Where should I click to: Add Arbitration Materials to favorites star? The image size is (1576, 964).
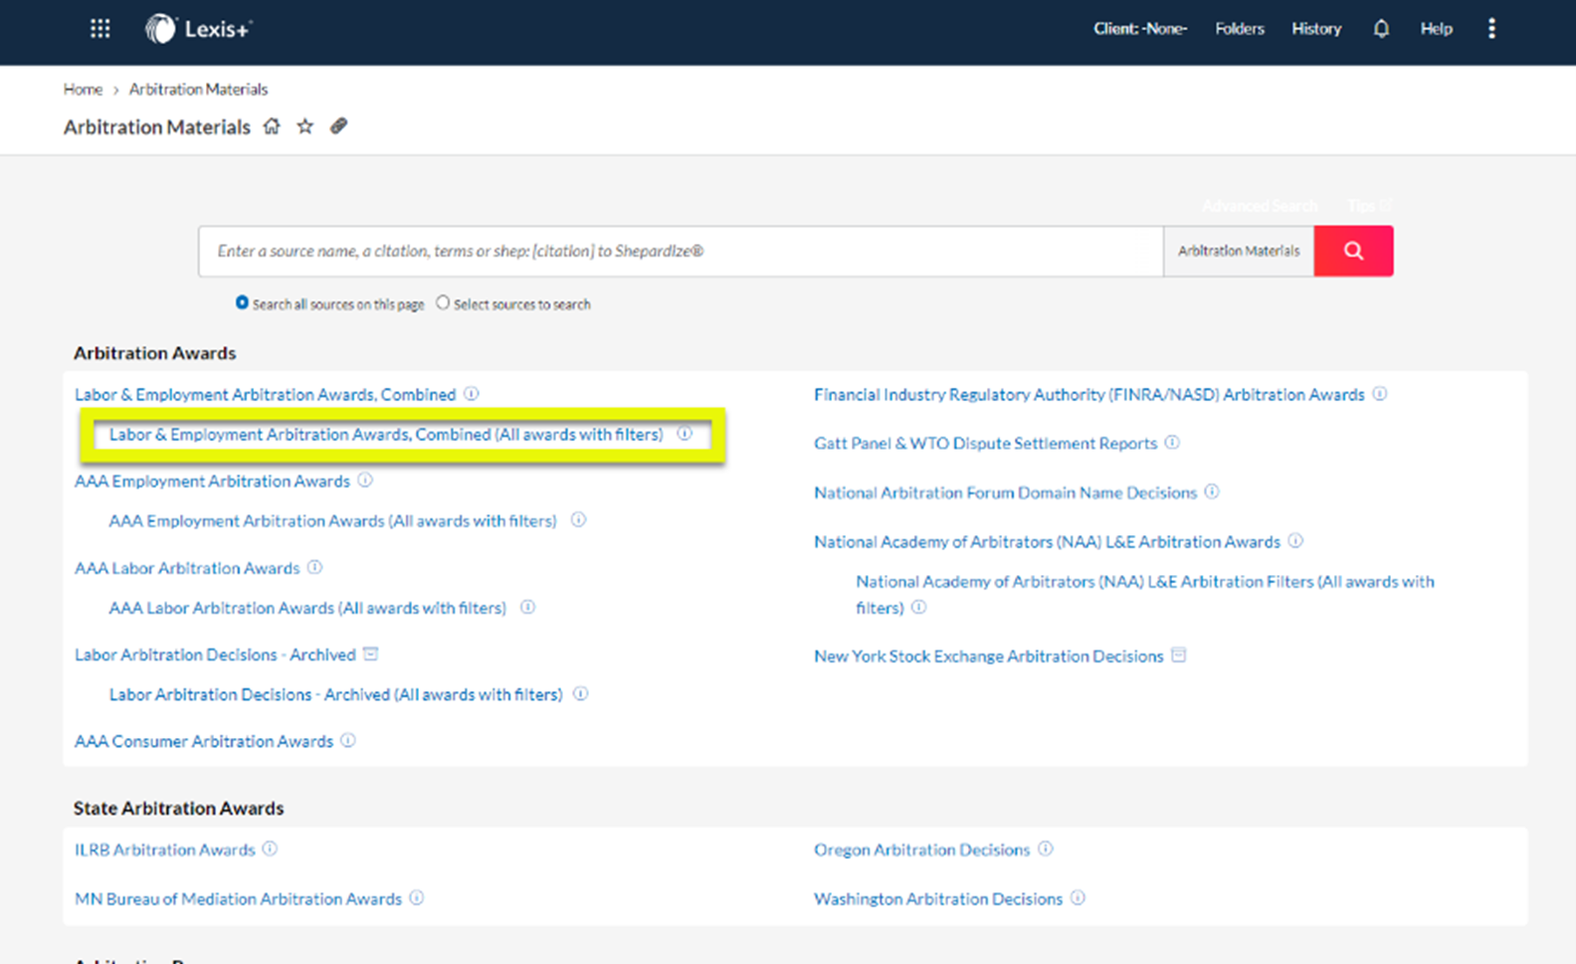tap(305, 126)
